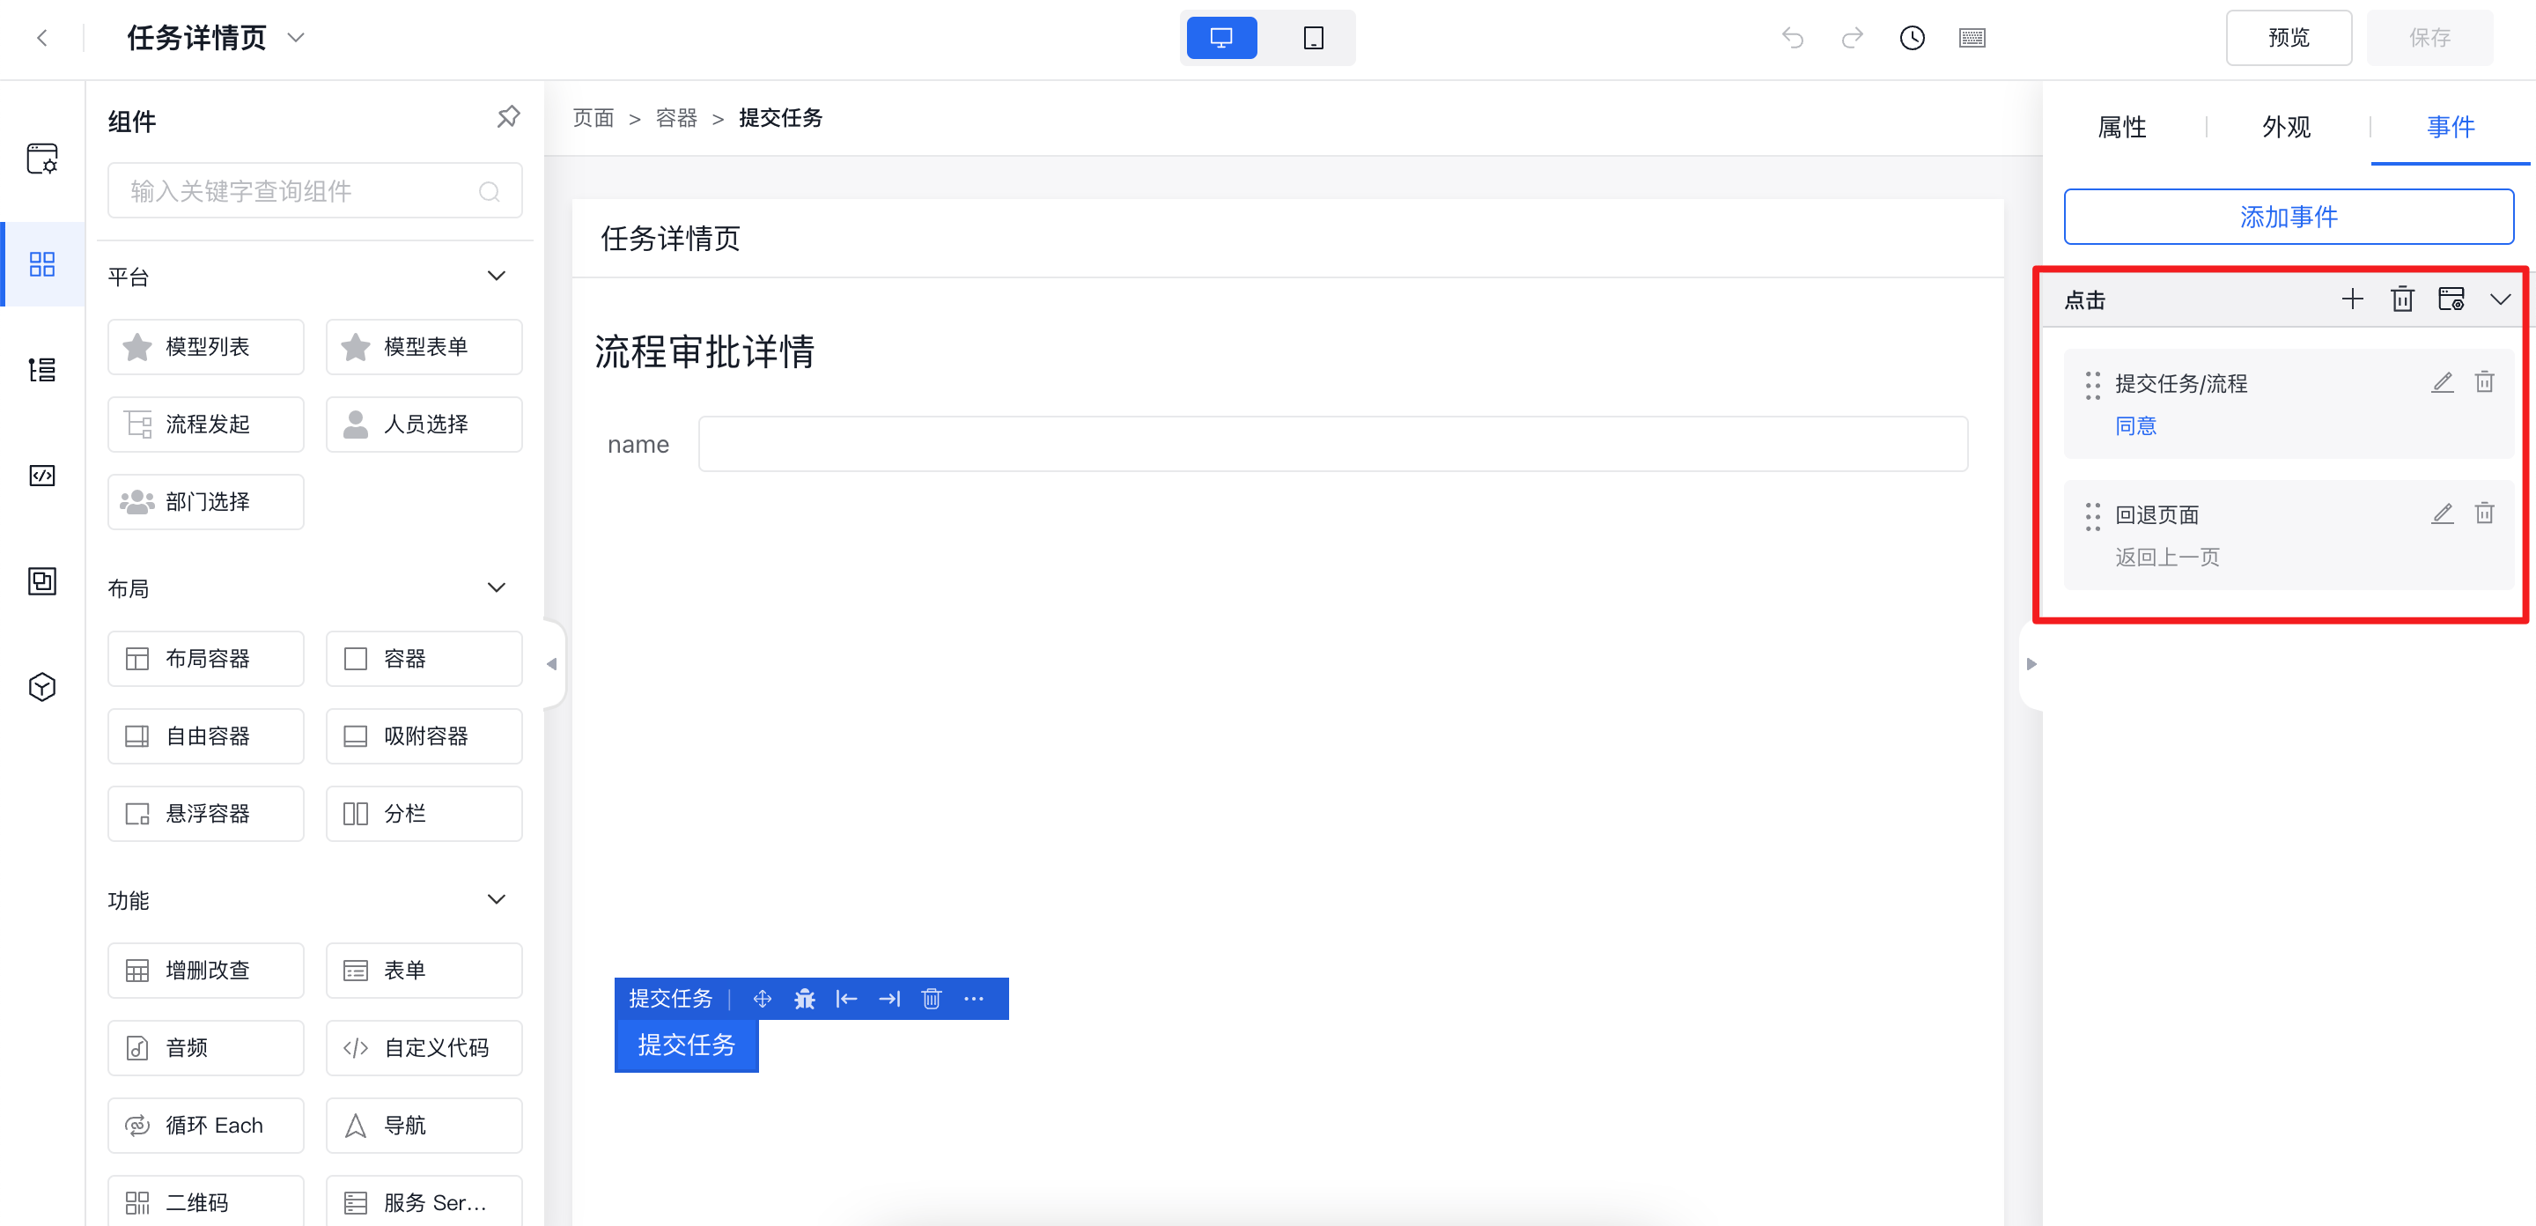Screen dimensions: 2536x1226
Task: Click the move-right icon on component toolbar
Action: click(x=889, y=999)
